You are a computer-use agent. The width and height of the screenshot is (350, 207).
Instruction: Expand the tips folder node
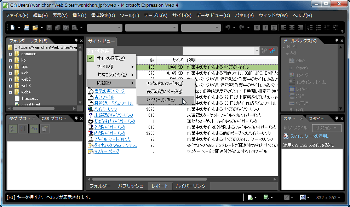coord(10,67)
